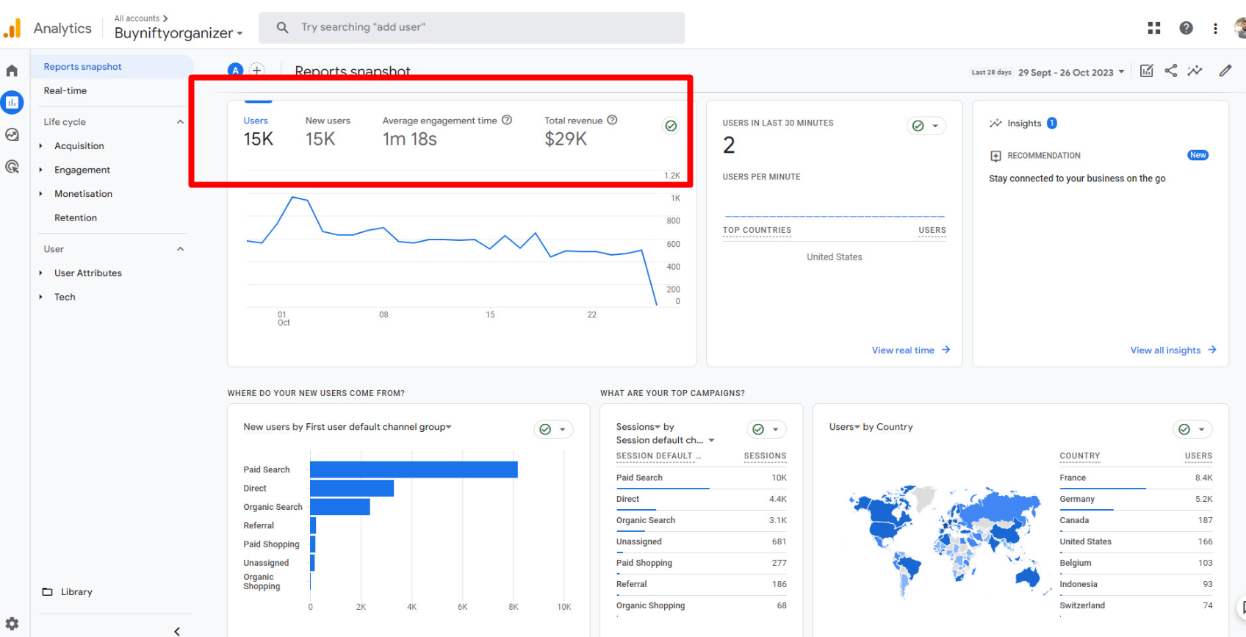Screen dimensions: 1246x637
Task: Collapse the Life cycle section
Action: (180, 122)
